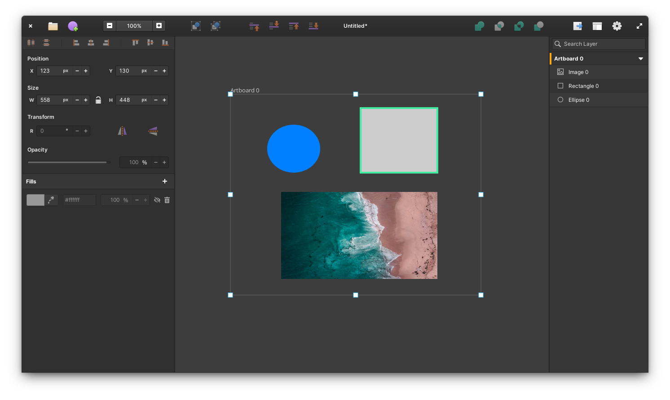The height and width of the screenshot is (400, 670).
Task: Open the settings gear menu
Action: pos(617,26)
